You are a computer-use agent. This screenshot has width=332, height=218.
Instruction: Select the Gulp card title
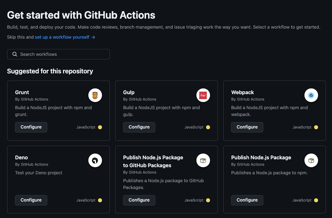click(x=129, y=92)
